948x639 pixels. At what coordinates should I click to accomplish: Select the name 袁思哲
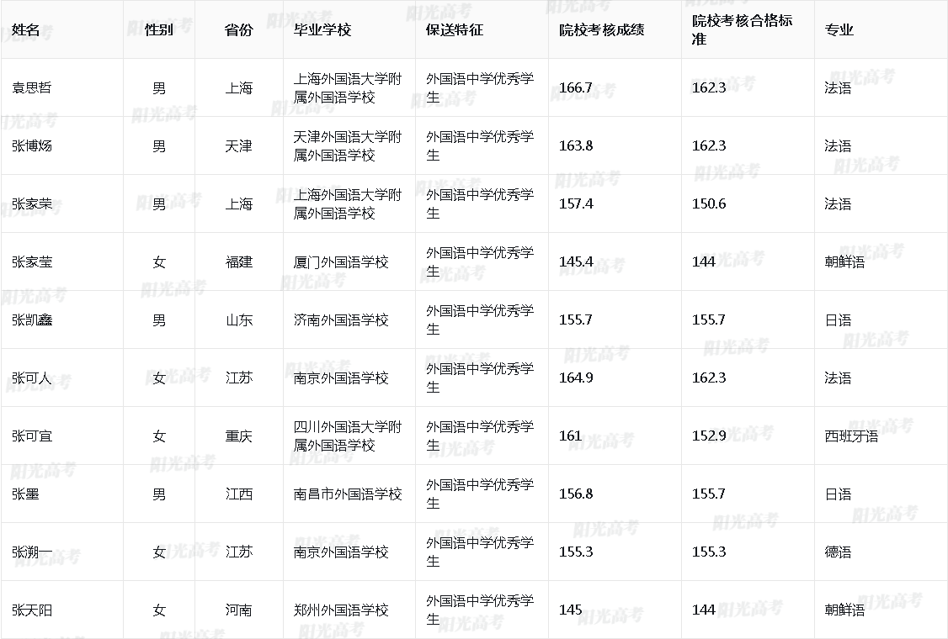click(x=31, y=87)
